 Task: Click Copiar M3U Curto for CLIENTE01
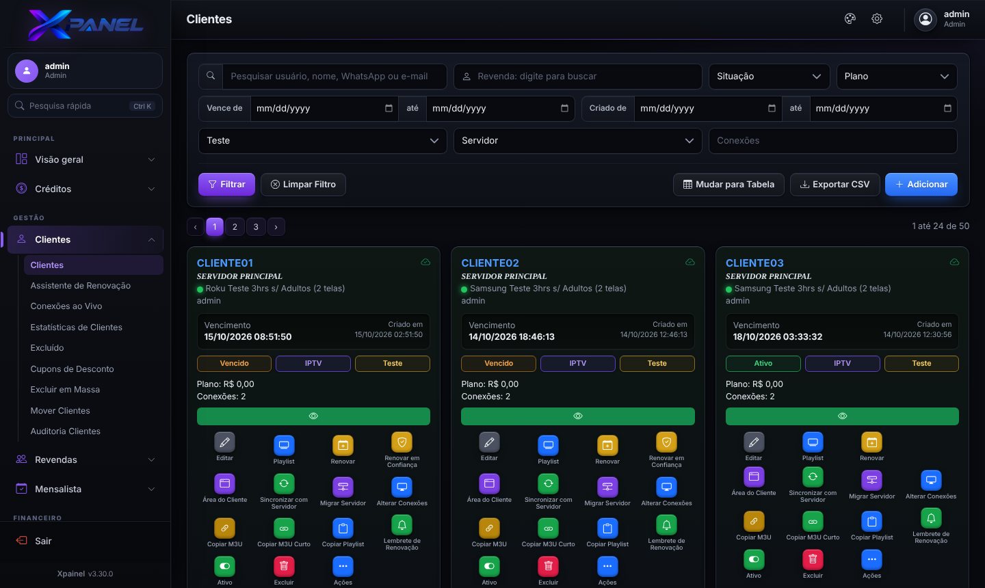284,529
